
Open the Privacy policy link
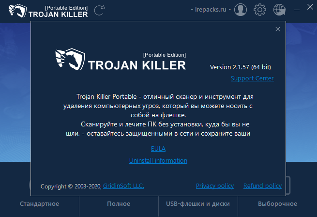tap(215, 186)
